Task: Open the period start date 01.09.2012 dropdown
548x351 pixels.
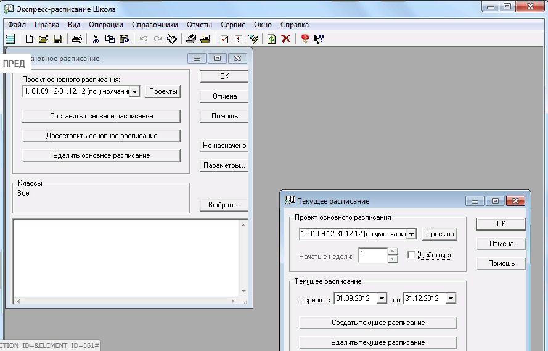Action: tap(382, 299)
